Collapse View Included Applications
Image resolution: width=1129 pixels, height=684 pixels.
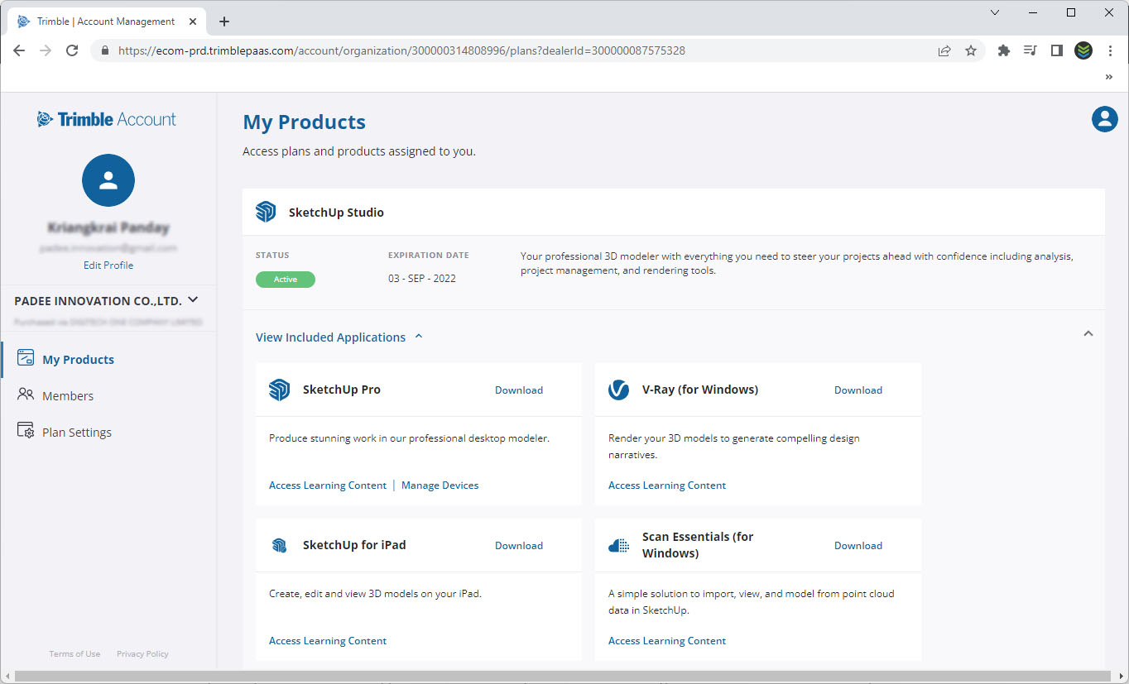tap(339, 337)
